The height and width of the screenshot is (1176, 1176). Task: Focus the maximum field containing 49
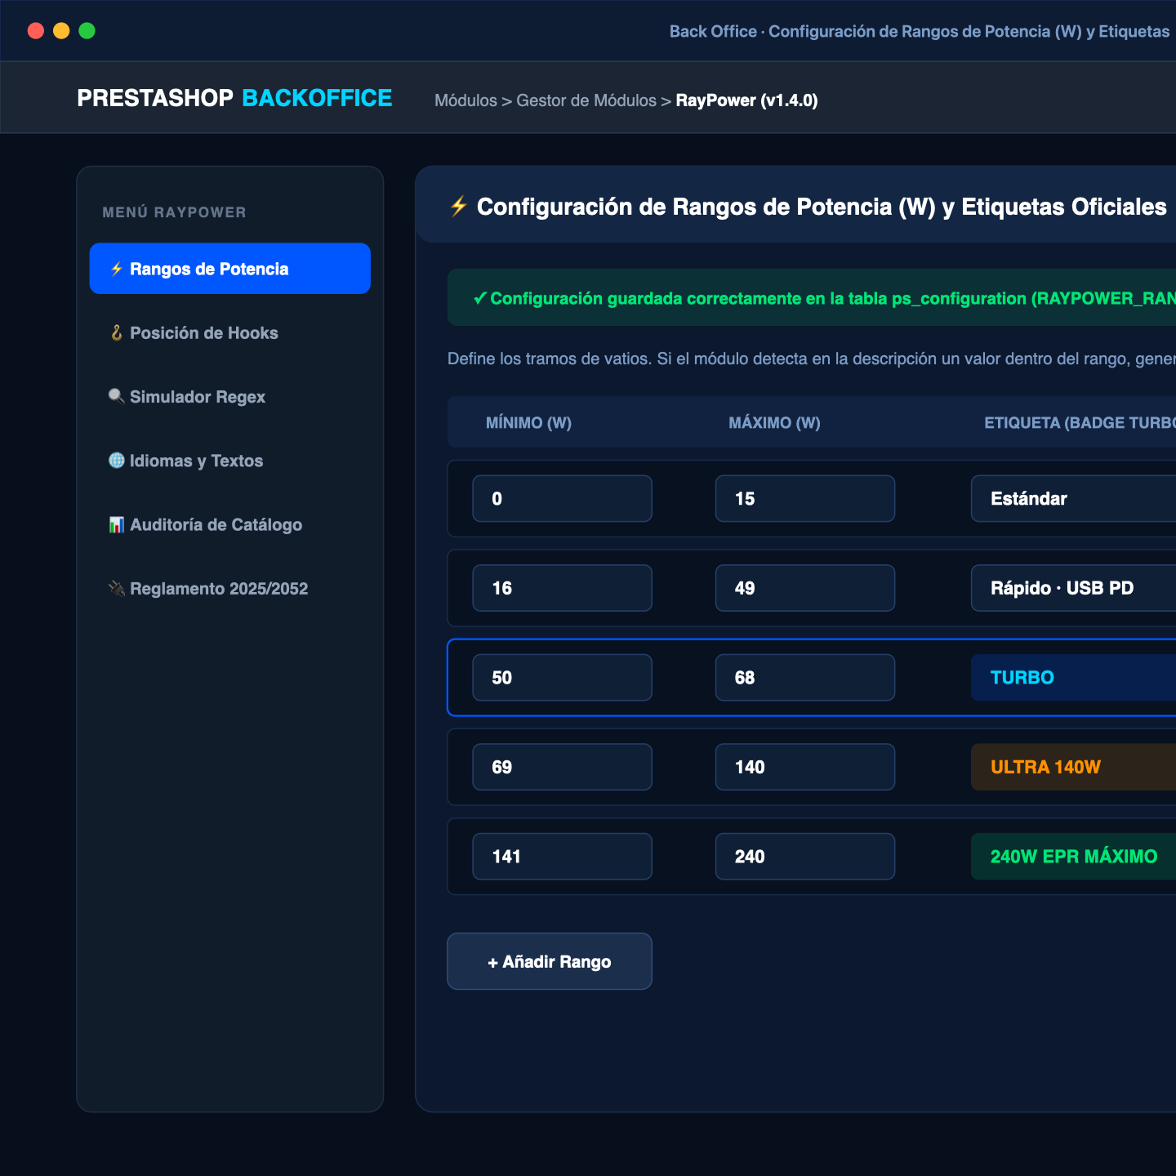click(x=805, y=588)
